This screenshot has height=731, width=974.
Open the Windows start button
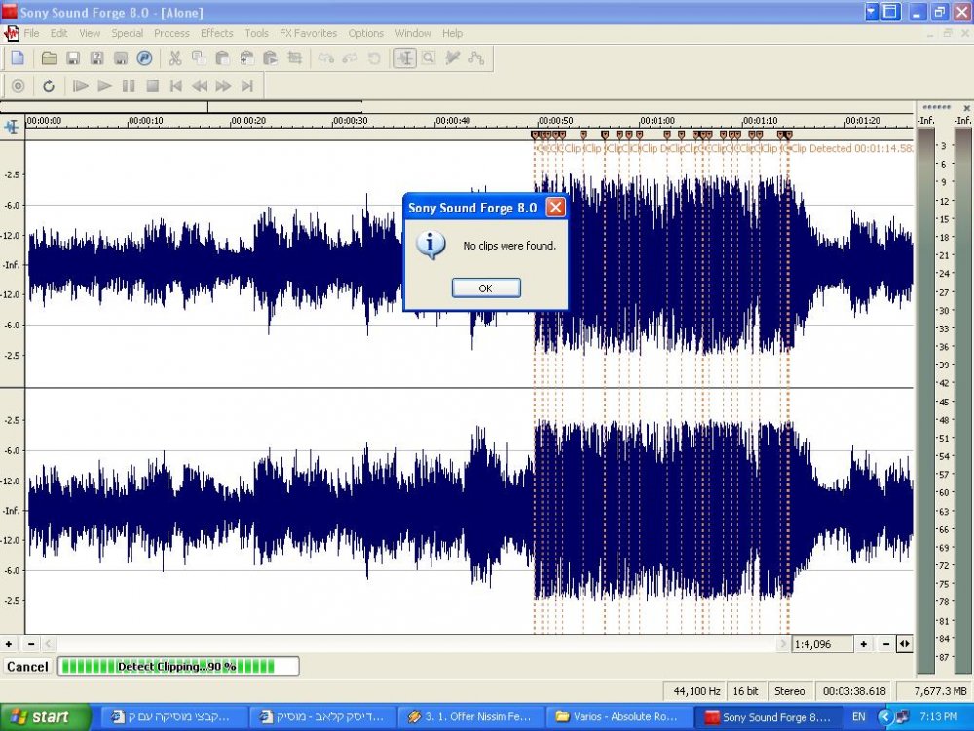click(x=46, y=716)
